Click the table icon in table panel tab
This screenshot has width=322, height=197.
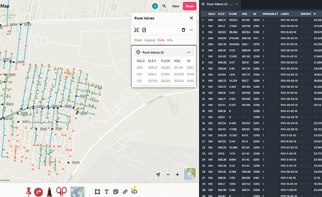203,4
